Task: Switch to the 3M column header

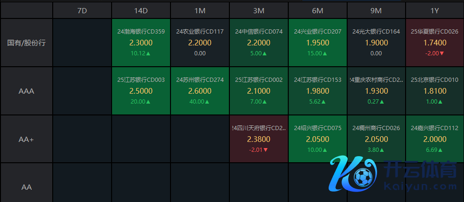Action: coord(258,10)
